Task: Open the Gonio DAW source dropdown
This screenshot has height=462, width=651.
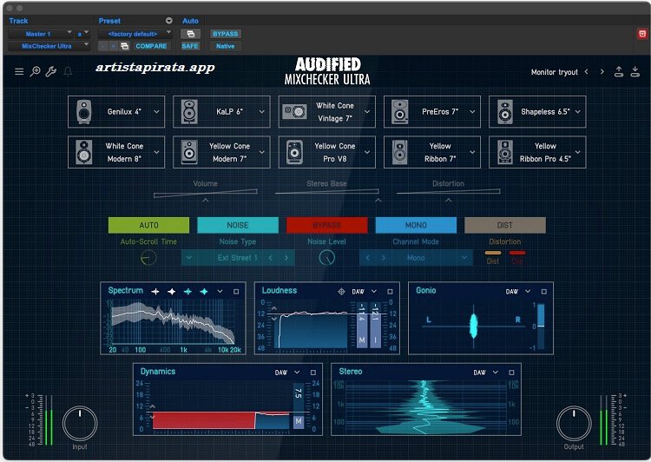Action: pos(528,292)
